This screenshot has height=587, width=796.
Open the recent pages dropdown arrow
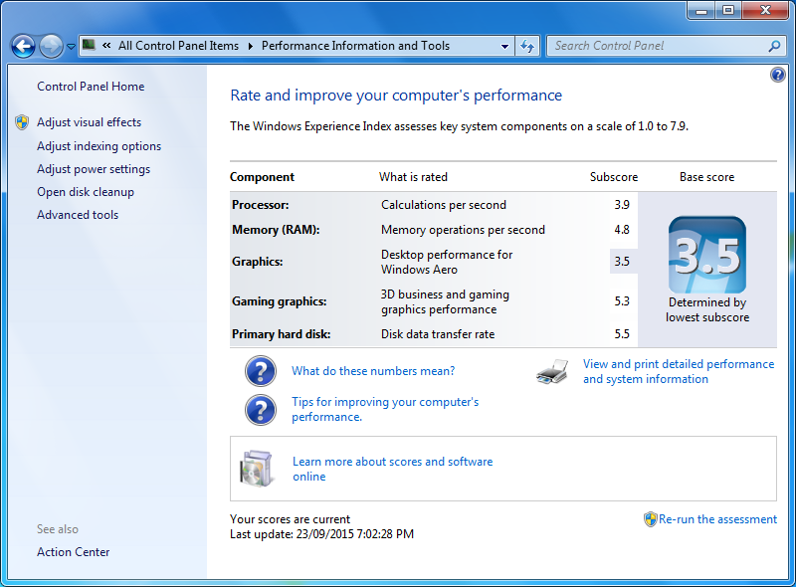[x=71, y=46]
